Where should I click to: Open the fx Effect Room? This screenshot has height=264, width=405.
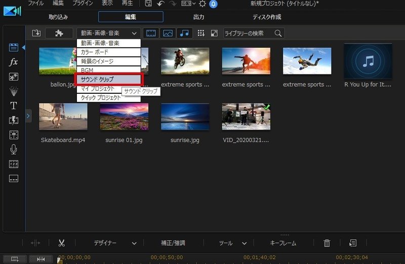pos(14,62)
